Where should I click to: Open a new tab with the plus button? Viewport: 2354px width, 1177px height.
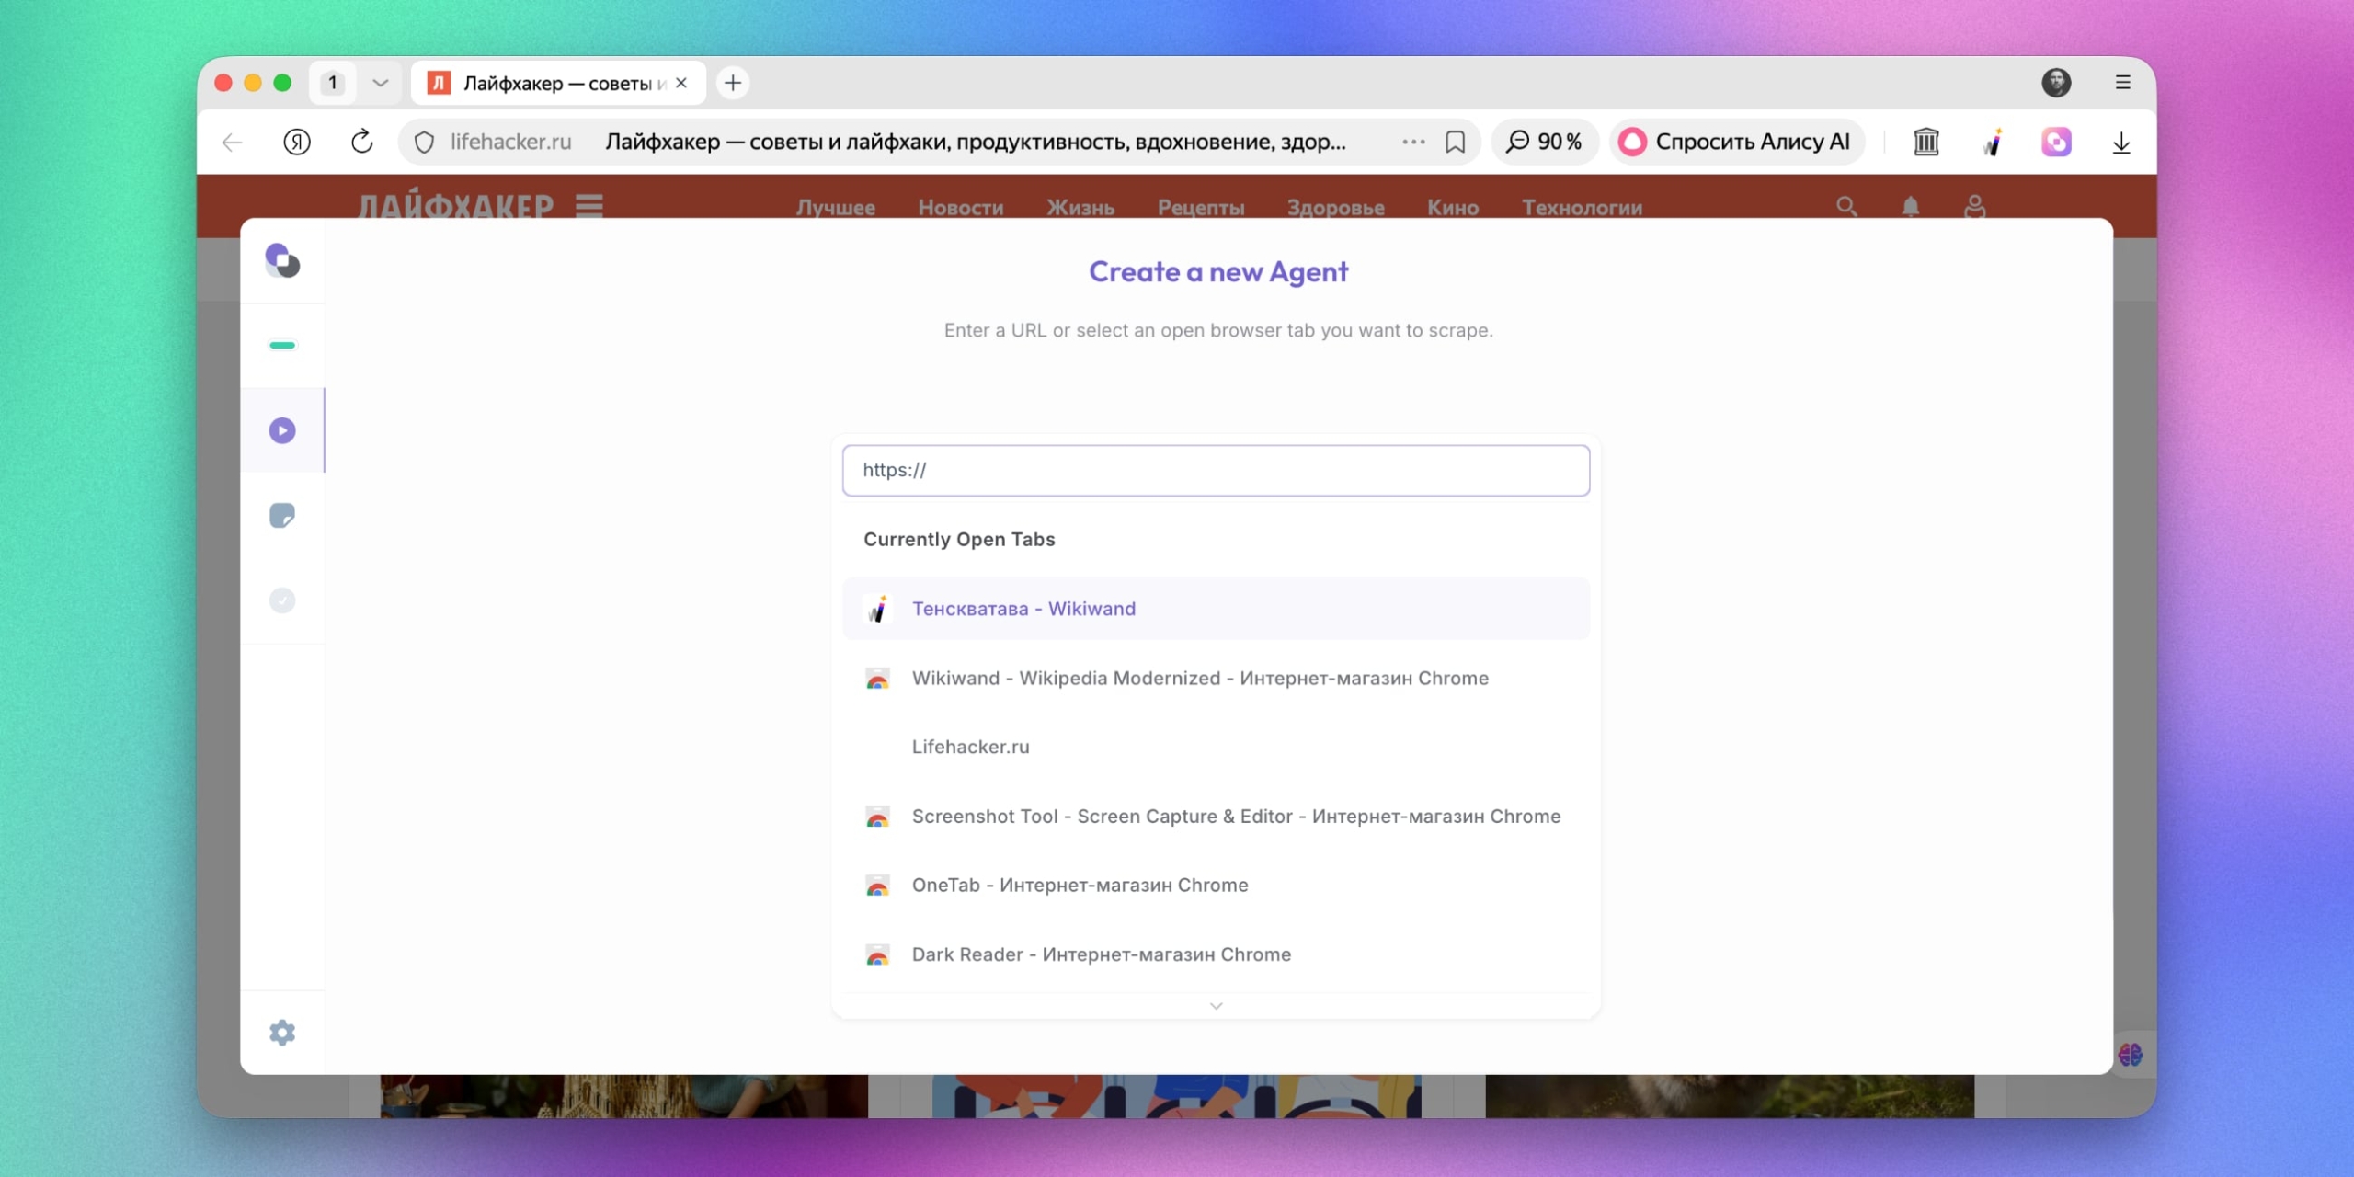point(733,83)
